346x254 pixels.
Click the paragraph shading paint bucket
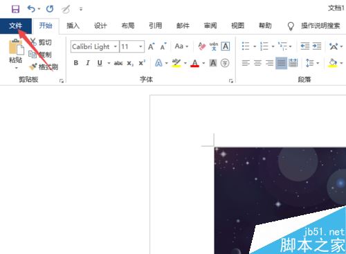[333, 63]
